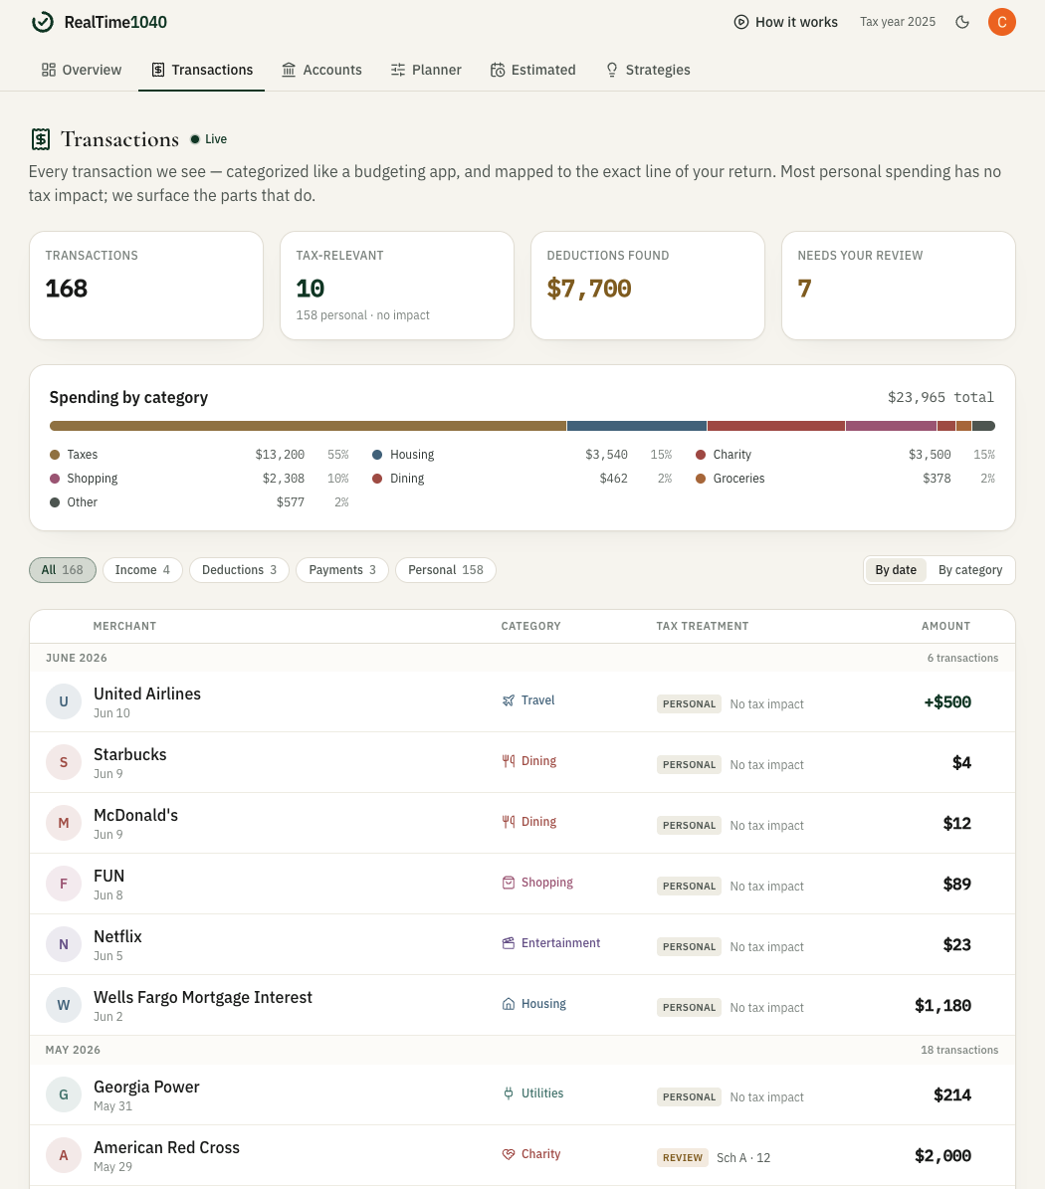Click the Travel airplane icon for United Airlines
Screen dimensions: 1045x1189
pyautogui.click(x=509, y=700)
